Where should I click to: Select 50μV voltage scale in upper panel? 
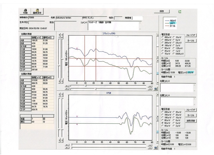162,48
